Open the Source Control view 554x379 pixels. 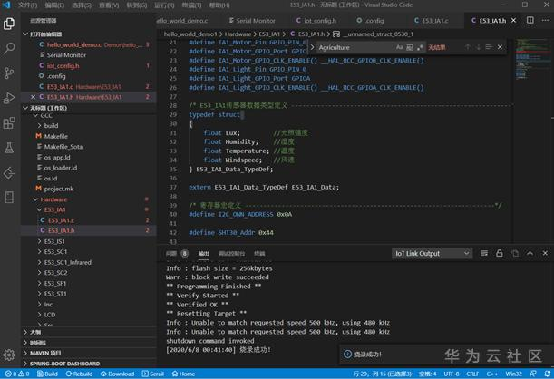9,72
